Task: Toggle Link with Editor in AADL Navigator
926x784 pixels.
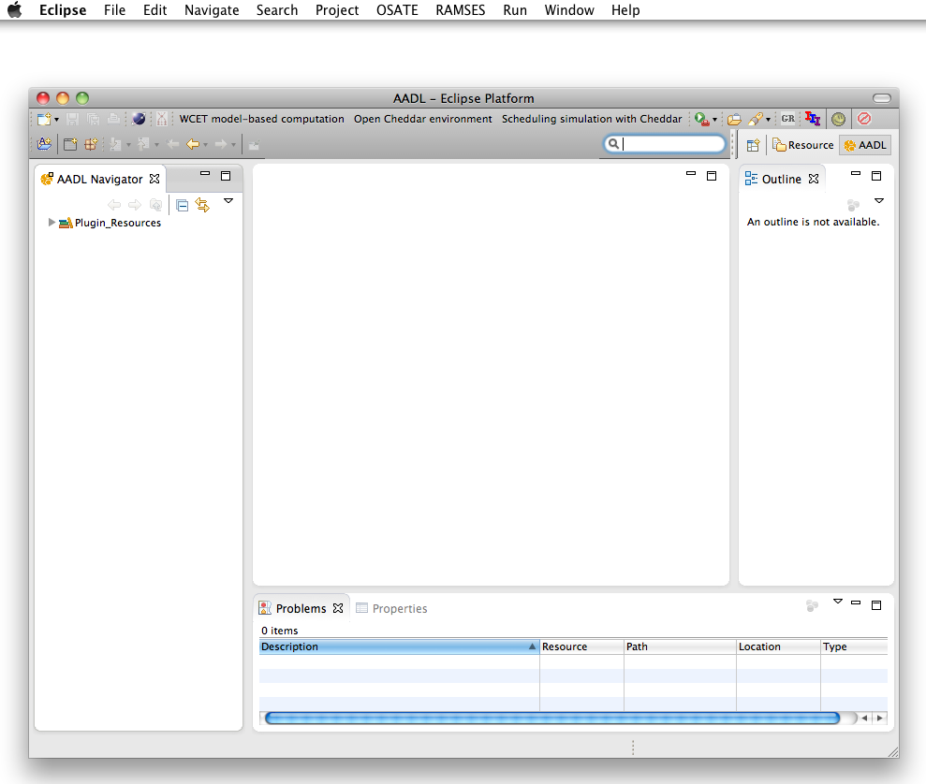Action: pos(202,205)
